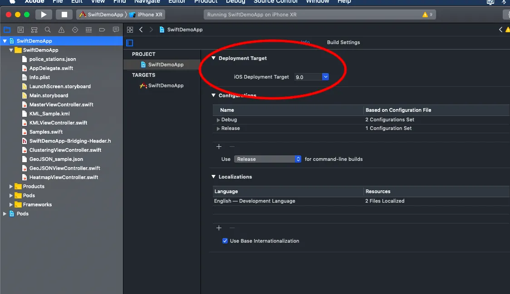Select SwiftDemoApp under TARGETS
This screenshot has height=294, width=510.
tap(162, 85)
